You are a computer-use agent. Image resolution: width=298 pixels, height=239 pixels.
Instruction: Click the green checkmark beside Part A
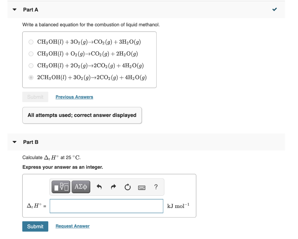point(274,9)
